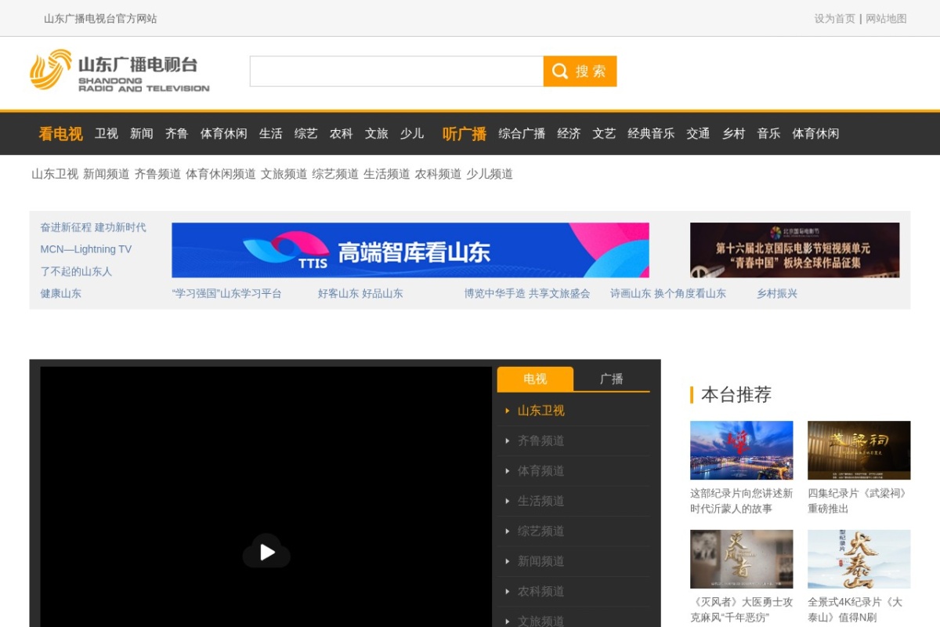The width and height of the screenshot is (940, 627).
Task: Open 经典音乐 in the radio navigation
Action: click(x=651, y=134)
